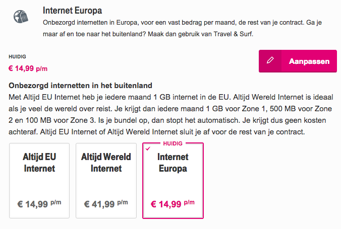Click the current price € 14,99 below HUIDIG label

pos(28,68)
